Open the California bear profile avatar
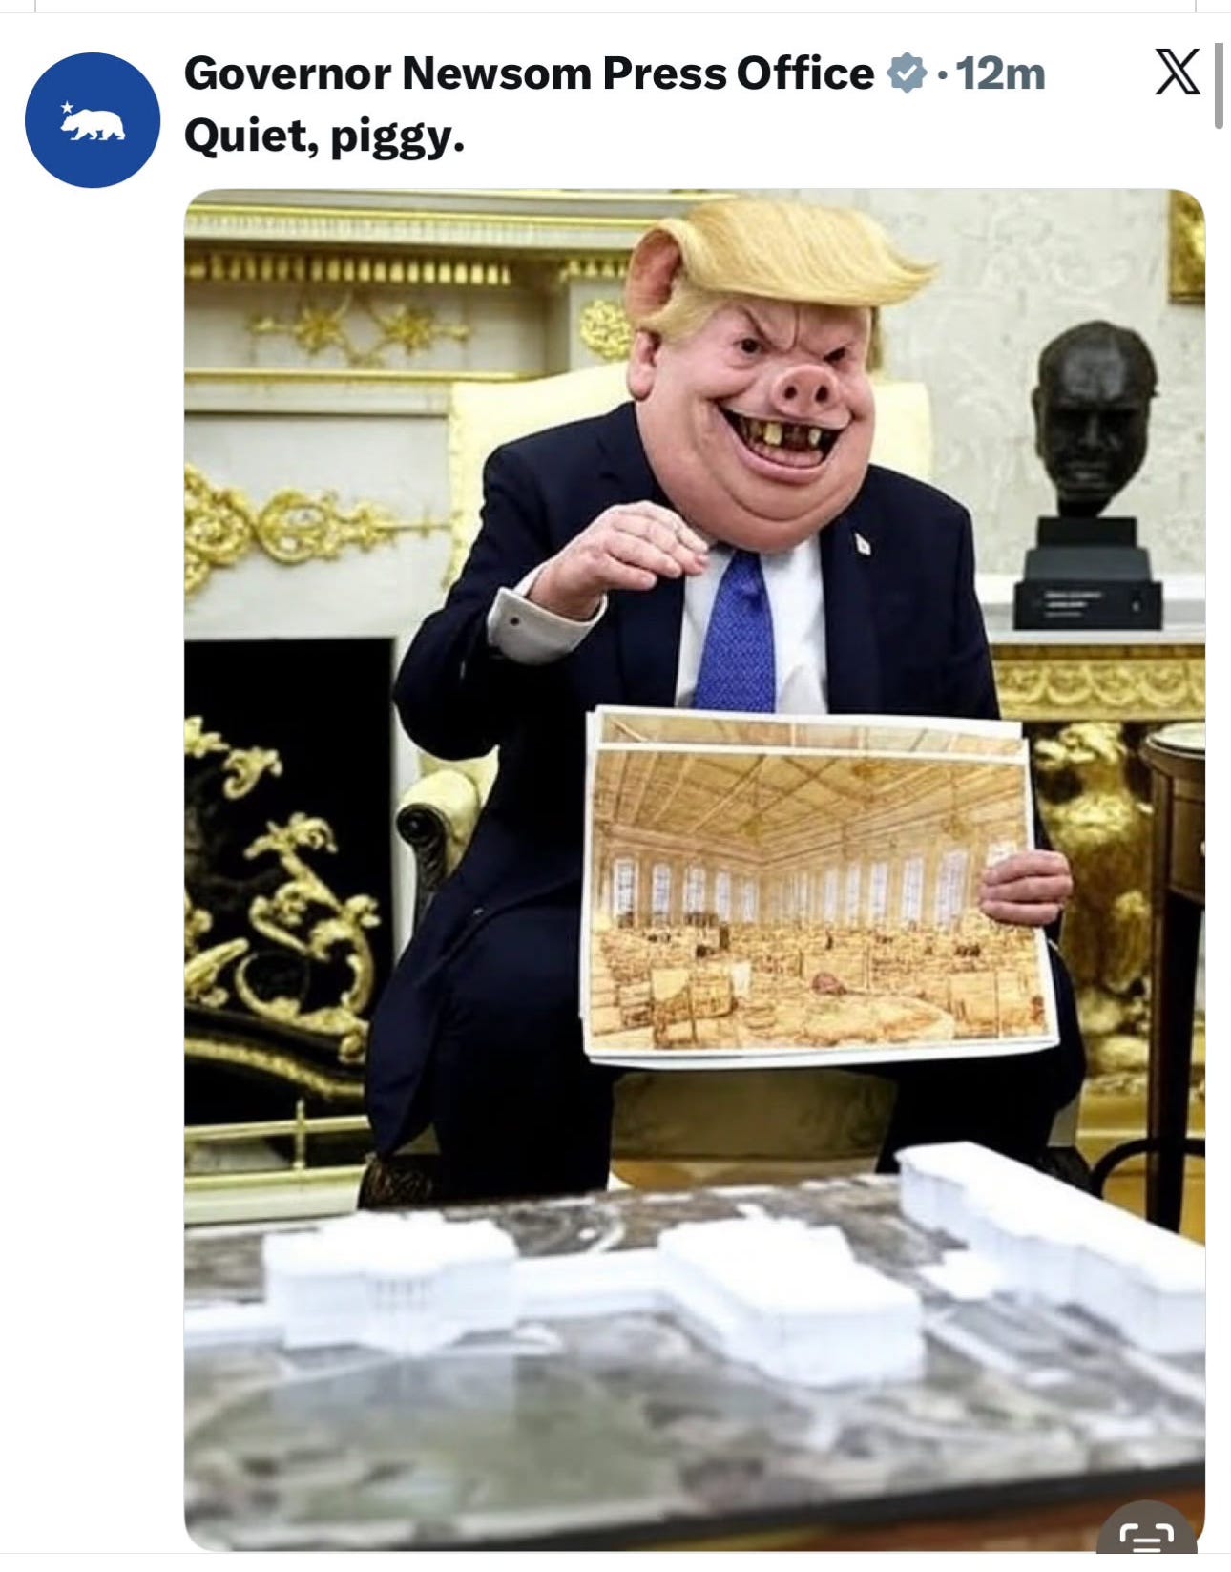The image size is (1231, 1572). tap(93, 120)
